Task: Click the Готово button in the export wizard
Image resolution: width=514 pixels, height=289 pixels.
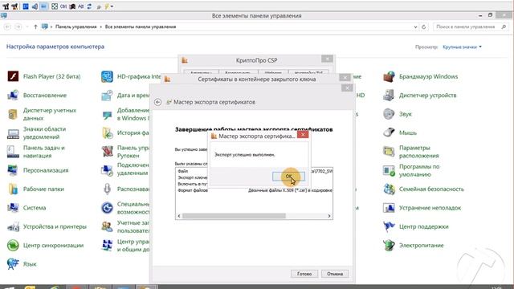Action: tap(304, 274)
